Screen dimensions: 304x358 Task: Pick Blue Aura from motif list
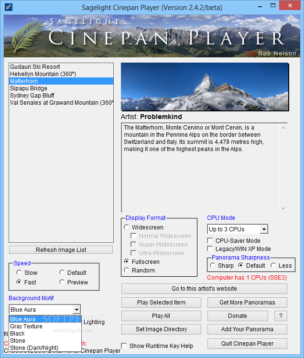45,319
